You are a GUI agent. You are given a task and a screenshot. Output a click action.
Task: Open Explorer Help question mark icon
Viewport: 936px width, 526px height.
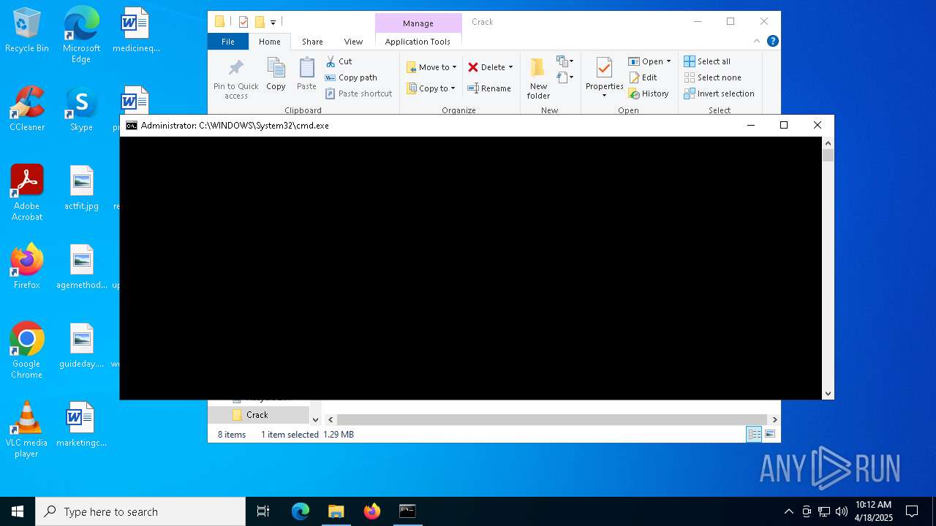click(x=772, y=41)
